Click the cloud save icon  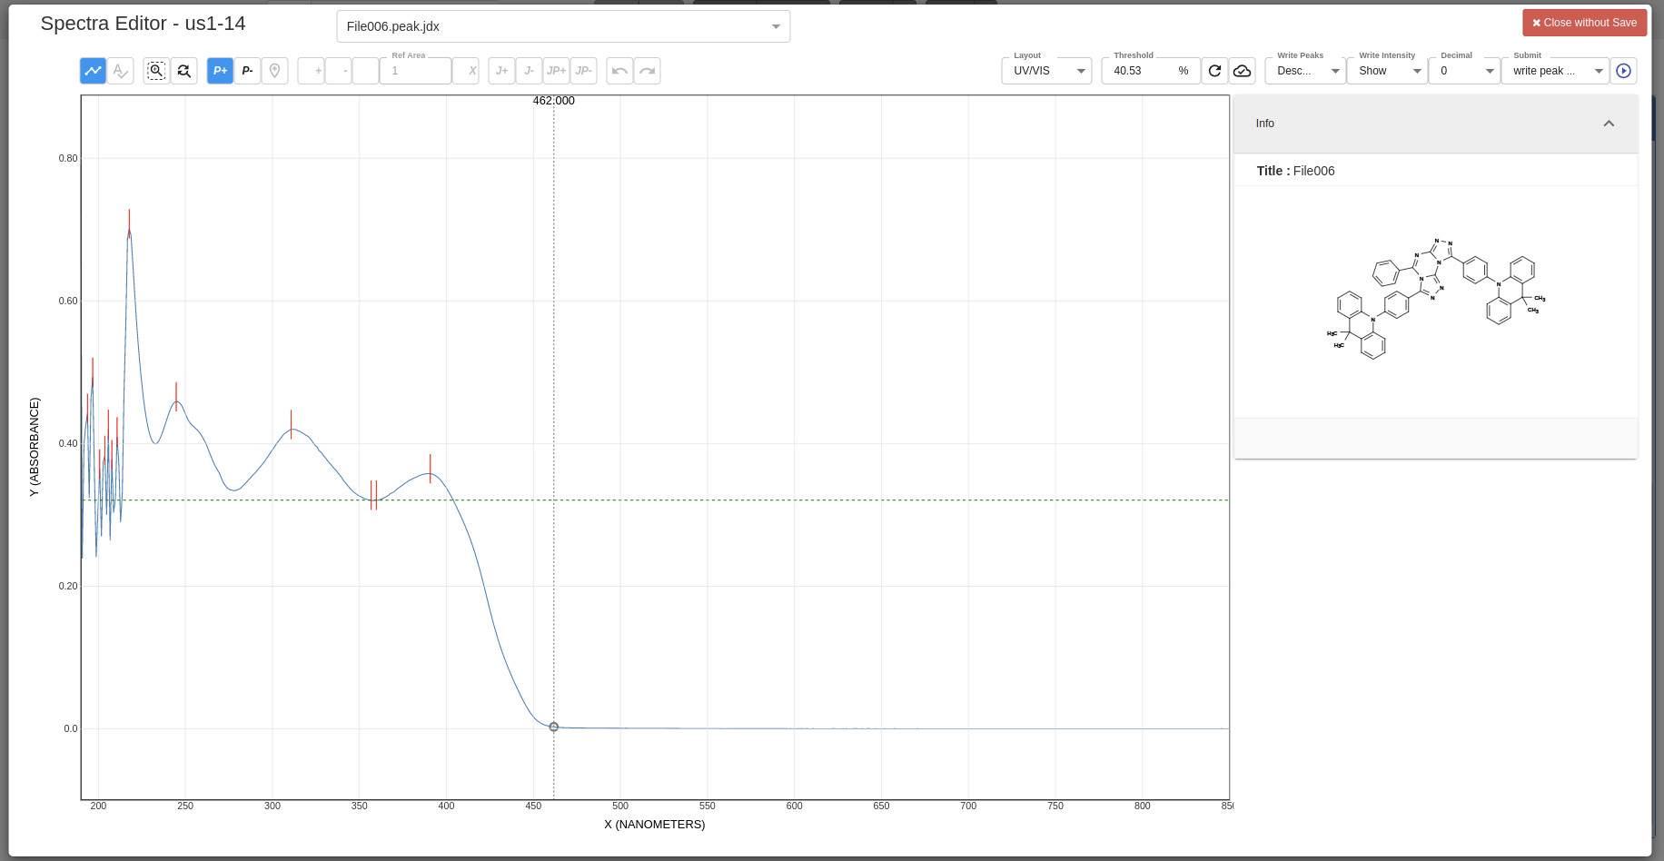1242,70
